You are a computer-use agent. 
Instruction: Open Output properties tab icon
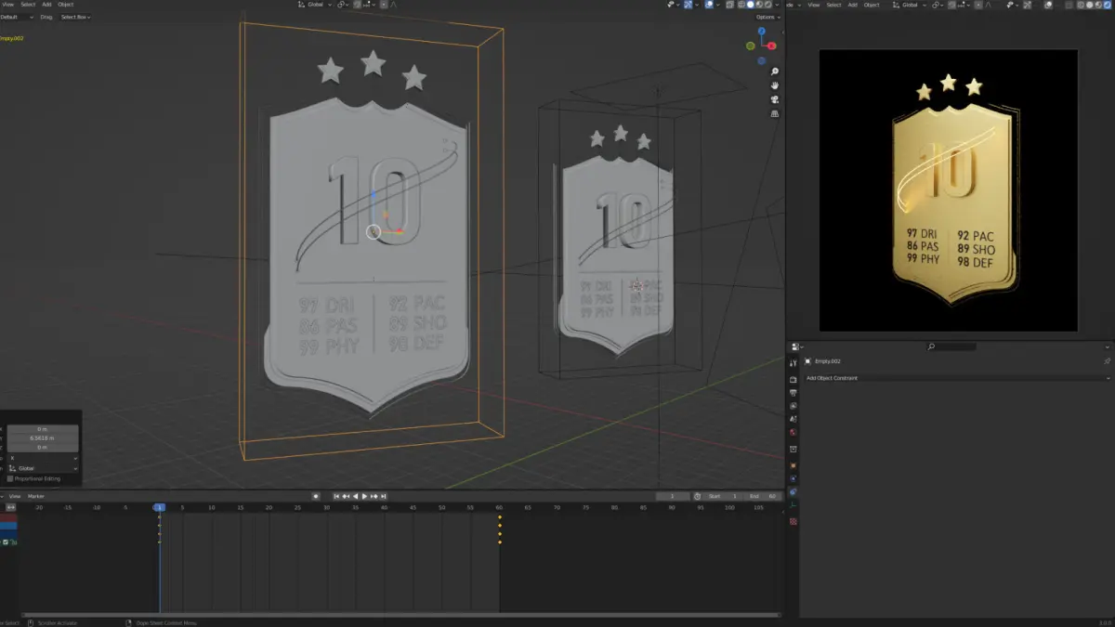793,393
